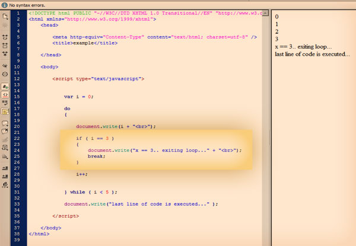356x246 pixels.
Task: Open the Move or Convert CSS menu
Action: (5, 156)
